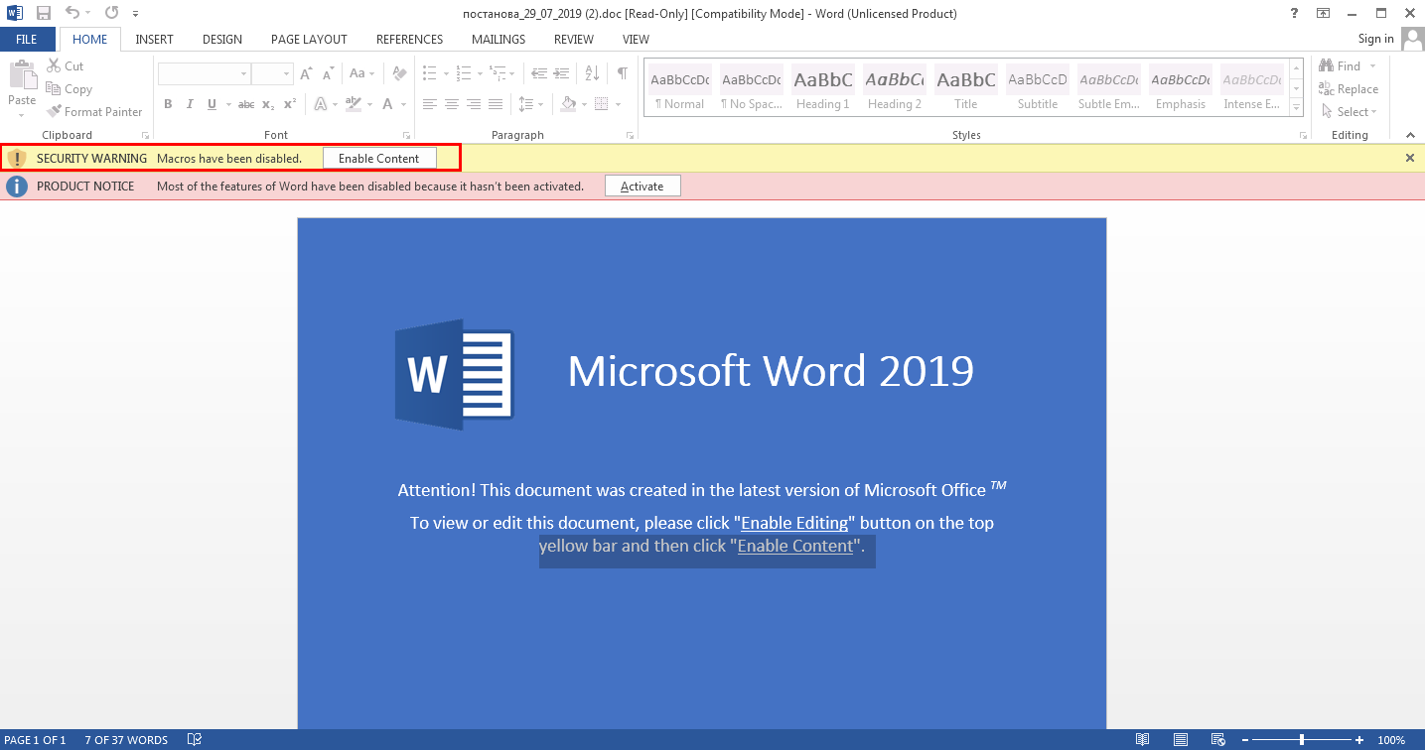
Task: Clear all formatting with the eraser icon
Action: click(x=399, y=74)
